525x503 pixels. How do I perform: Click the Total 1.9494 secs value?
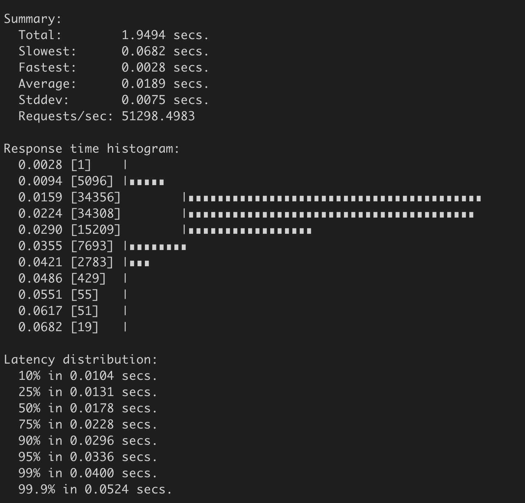click(x=165, y=35)
